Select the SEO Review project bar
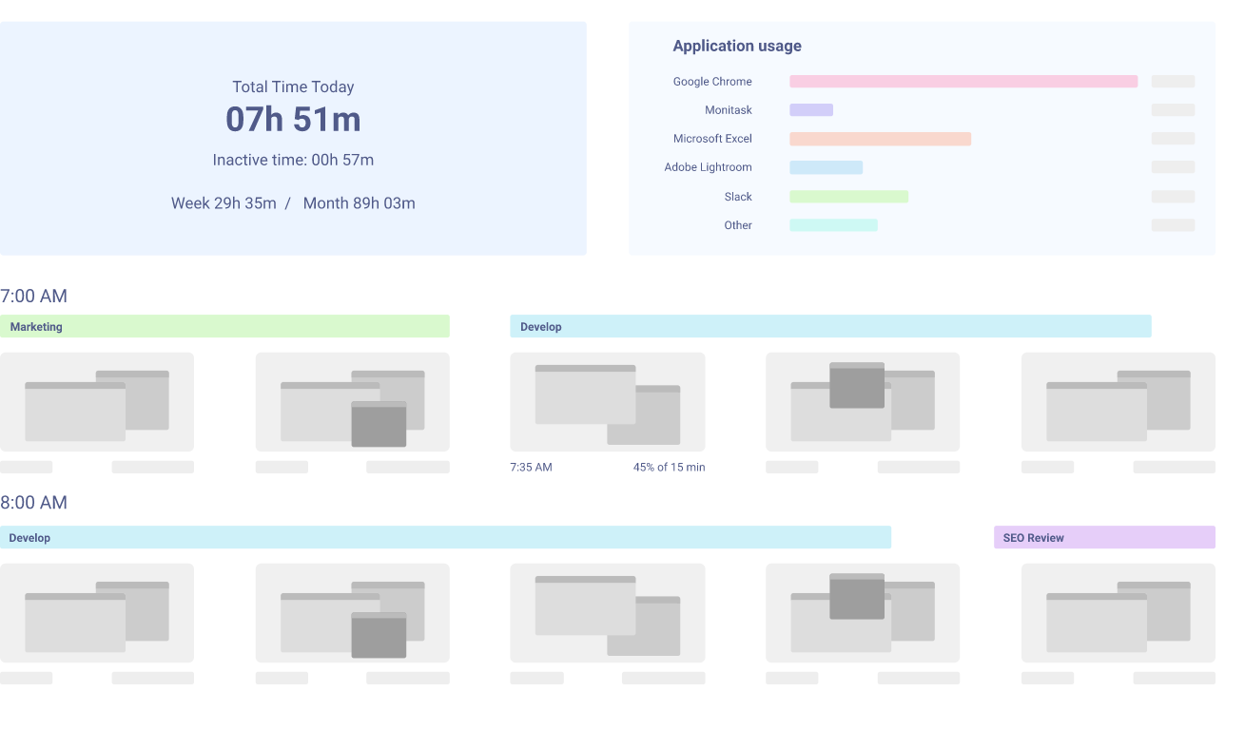This screenshot has height=730, width=1245. pyautogui.click(x=1104, y=537)
